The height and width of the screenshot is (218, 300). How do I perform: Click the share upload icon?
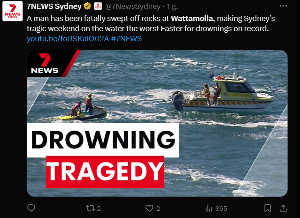283,208
